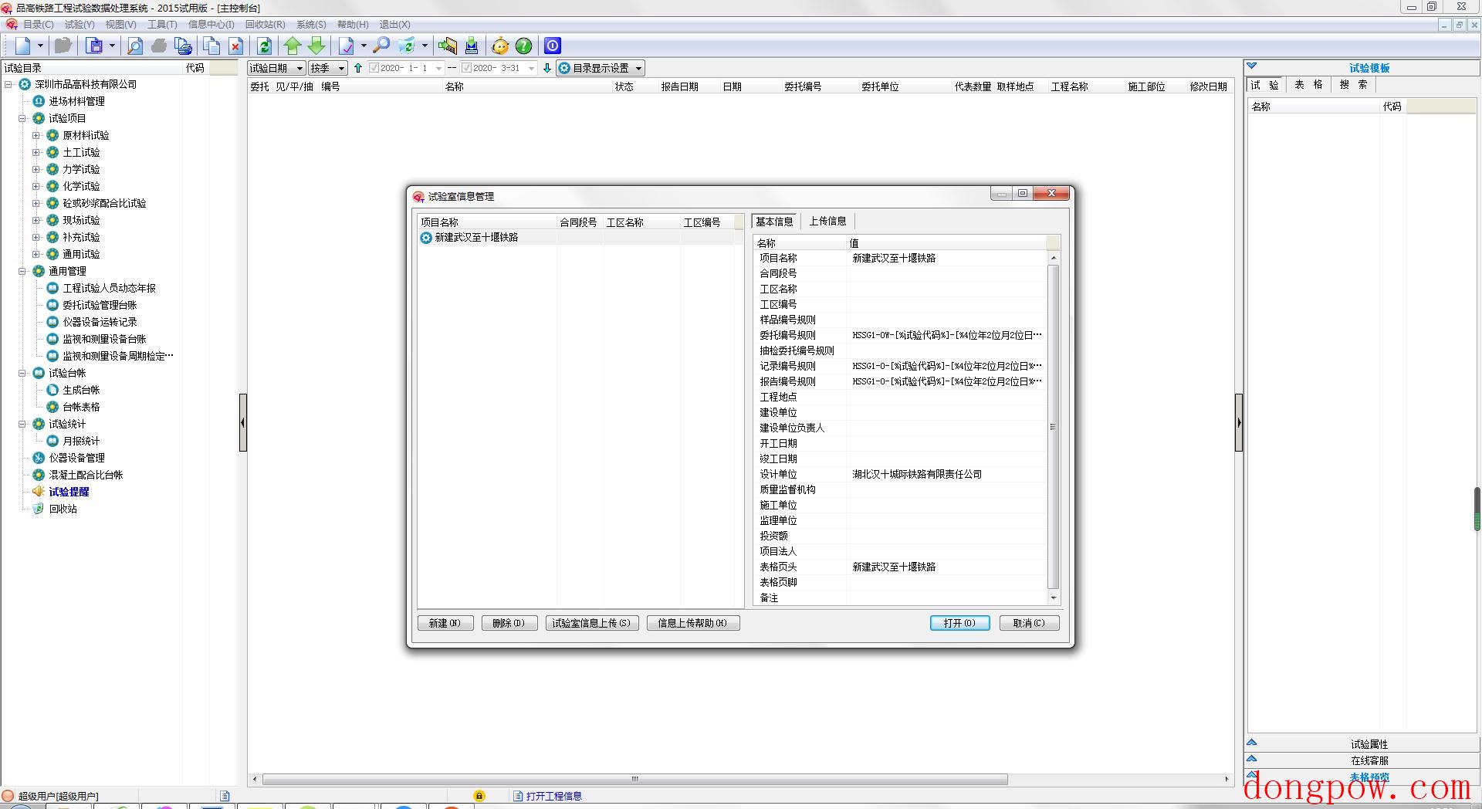This screenshot has height=809, width=1482.
Task: Click the document icon in status bar
Action: click(x=225, y=796)
